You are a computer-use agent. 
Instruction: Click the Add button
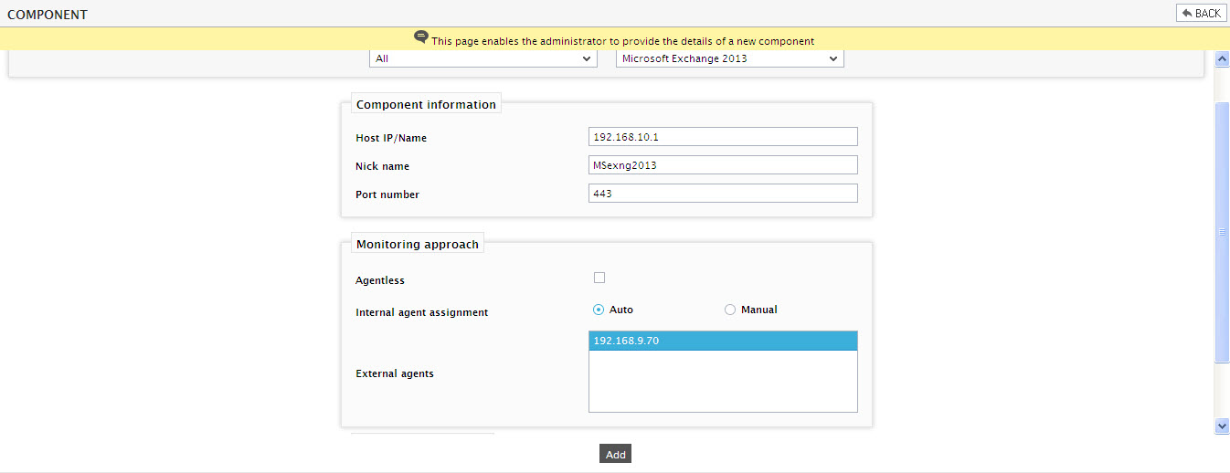click(615, 454)
